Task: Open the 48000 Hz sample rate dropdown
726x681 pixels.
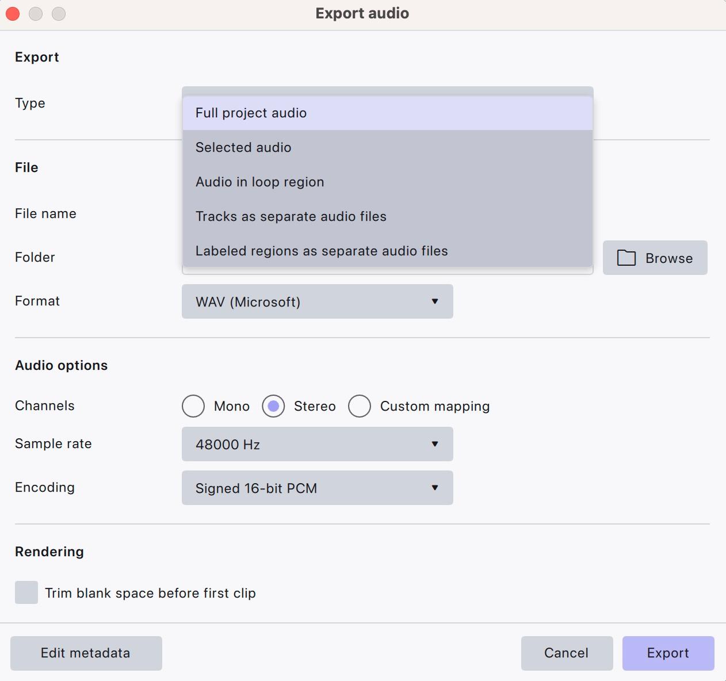Action: [318, 444]
